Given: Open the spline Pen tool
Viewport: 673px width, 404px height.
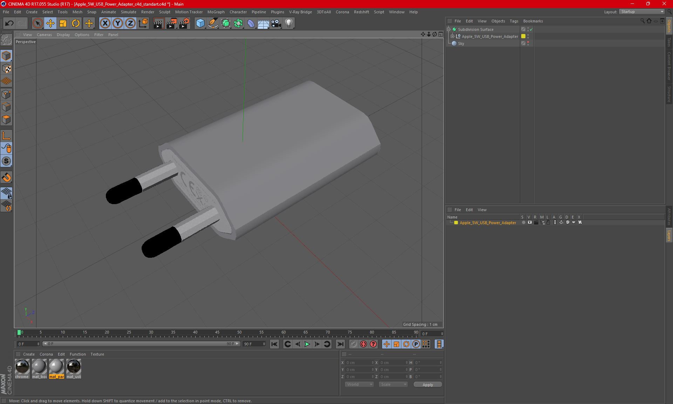Looking at the screenshot, I should pos(213,23).
